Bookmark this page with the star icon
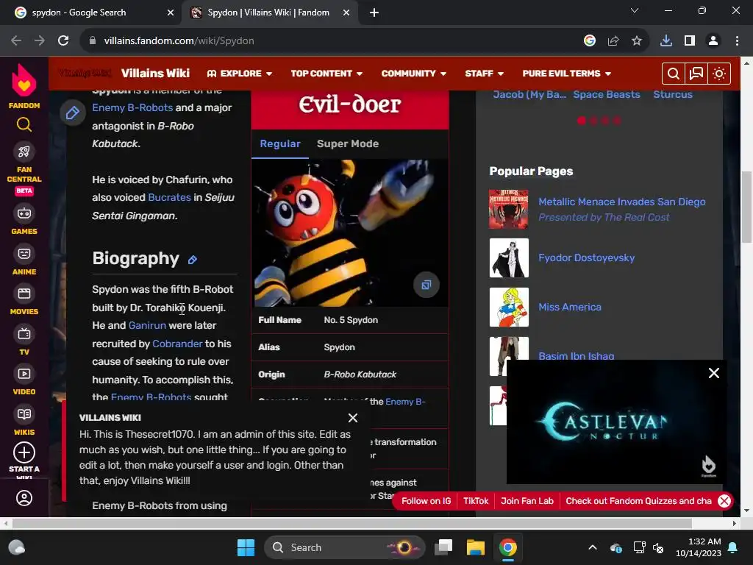 637,41
